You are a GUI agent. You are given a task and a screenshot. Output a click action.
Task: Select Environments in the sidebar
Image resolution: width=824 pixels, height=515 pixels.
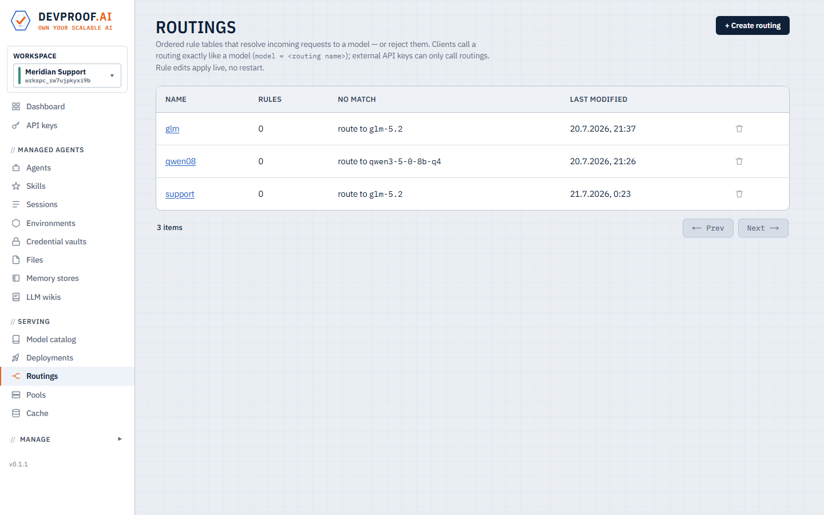tap(67, 223)
